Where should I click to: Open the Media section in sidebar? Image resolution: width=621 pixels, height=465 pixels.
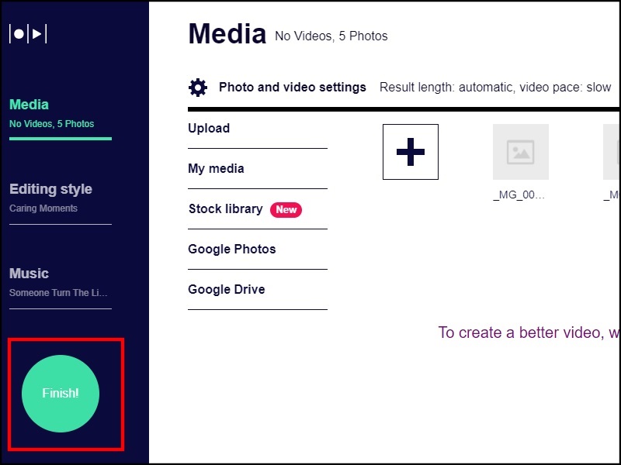tap(29, 105)
